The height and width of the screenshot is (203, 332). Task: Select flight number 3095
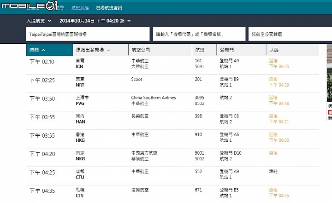[200, 98]
